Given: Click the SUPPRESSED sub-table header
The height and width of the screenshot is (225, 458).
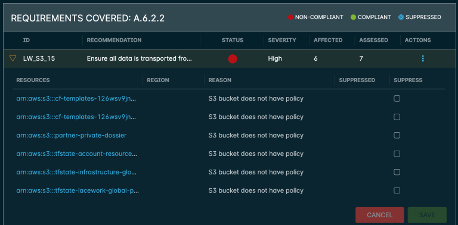Looking at the screenshot, I should tap(357, 80).
